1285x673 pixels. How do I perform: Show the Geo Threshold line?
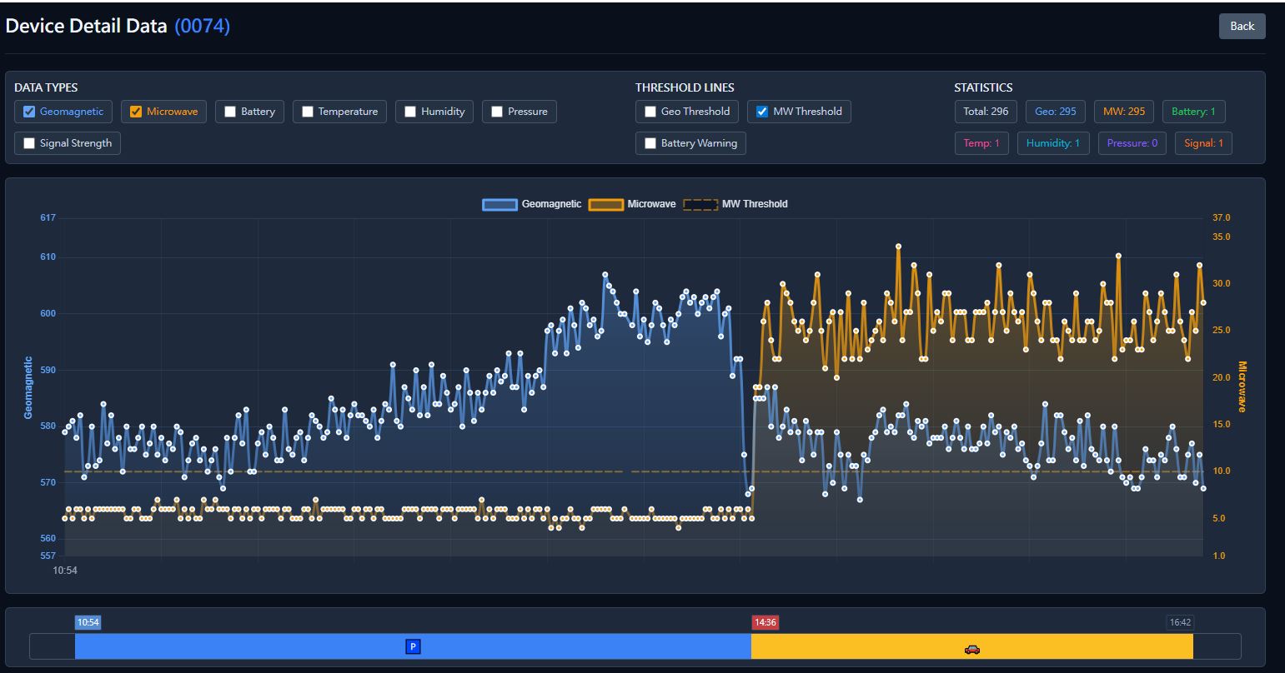click(650, 112)
